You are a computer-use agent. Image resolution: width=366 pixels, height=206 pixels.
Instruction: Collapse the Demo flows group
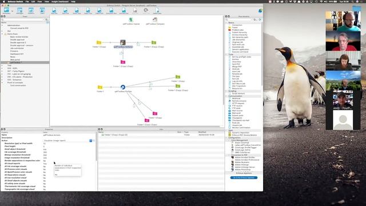click(x=2, y=34)
